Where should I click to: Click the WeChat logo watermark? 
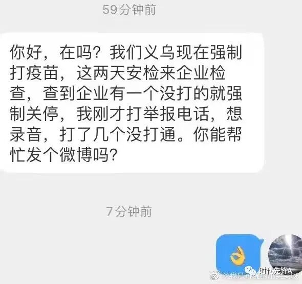(251, 271)
